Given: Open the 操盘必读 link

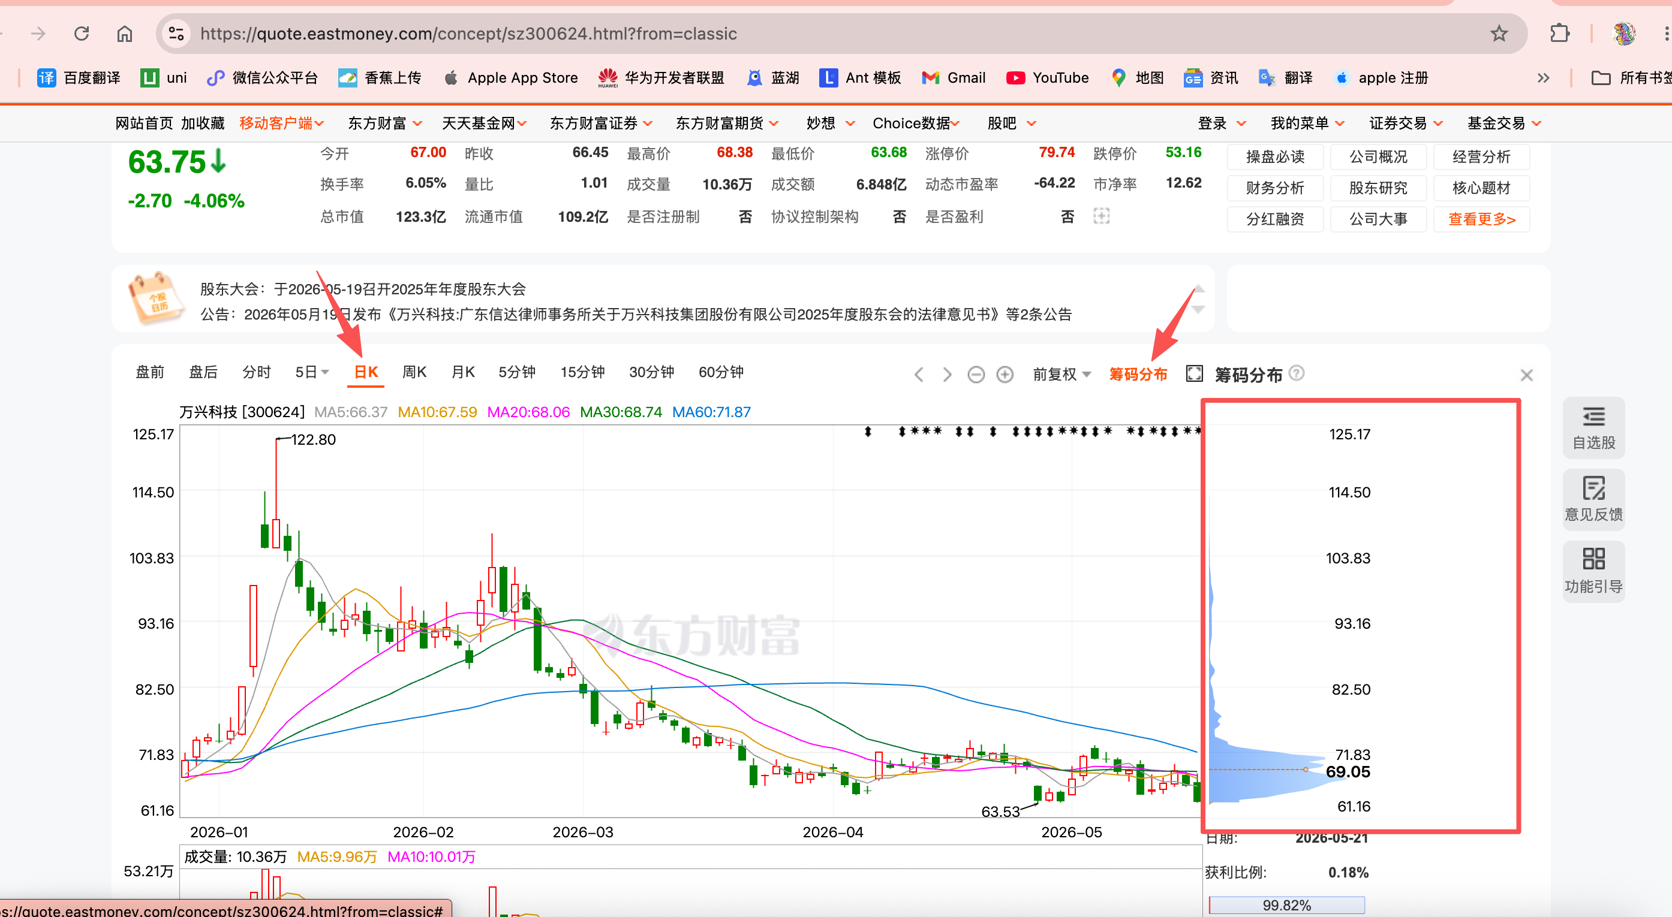Looking at the screenshot, I should (1275, 156).
